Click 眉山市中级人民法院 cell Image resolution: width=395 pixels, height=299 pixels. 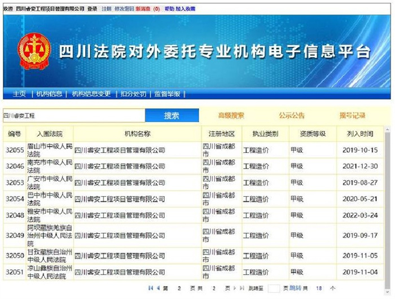(50, 150)
